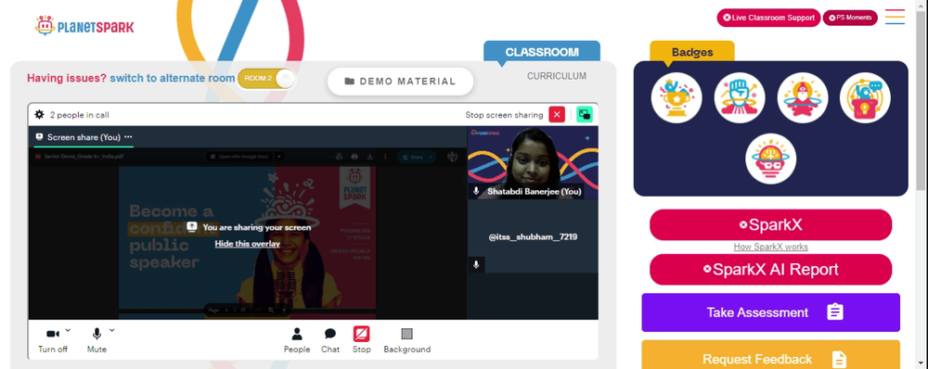Select the raised fist badge
This screenshot has height=369, width=928.
coord(740,97)
